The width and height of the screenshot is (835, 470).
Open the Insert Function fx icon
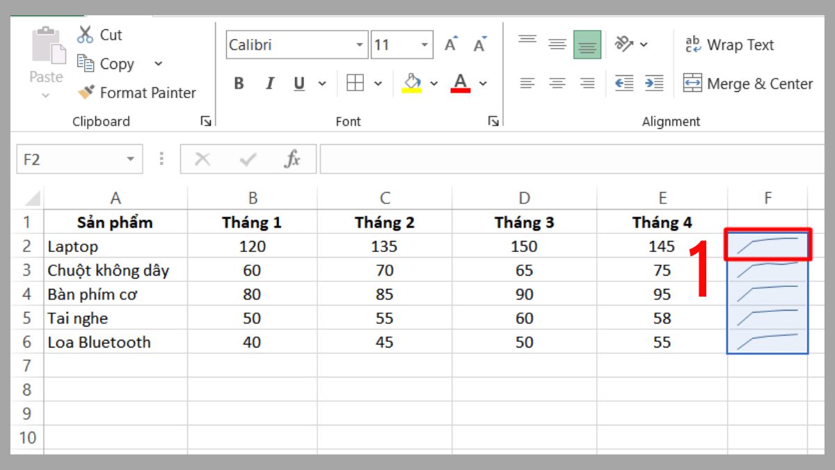(x=292, y=158)
